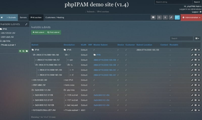202x120 pixels.
Task: Edit the IPV6 folder row with pencil icon
Action: [192, 50]
